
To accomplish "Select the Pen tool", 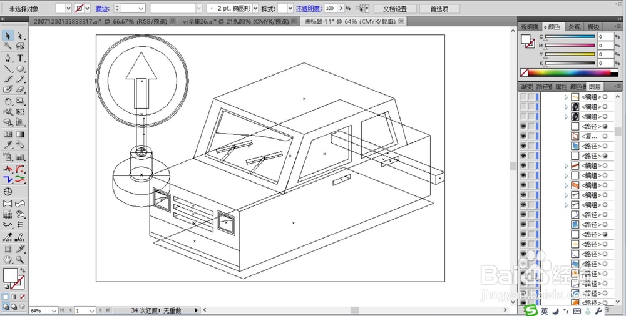I will (x=8, y=59).
